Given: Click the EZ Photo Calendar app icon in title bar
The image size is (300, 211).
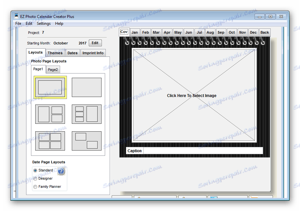Looking at the screenshot, I should pyautogui.click(x=16, y=16).
